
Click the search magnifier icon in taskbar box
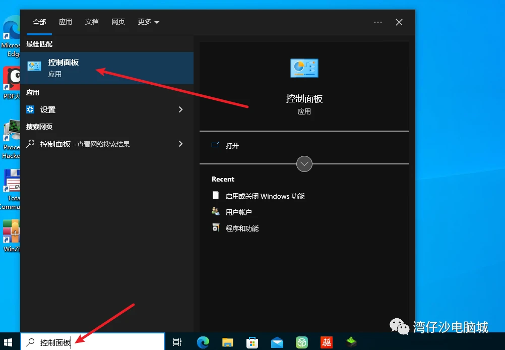click(x=30, y=342)
